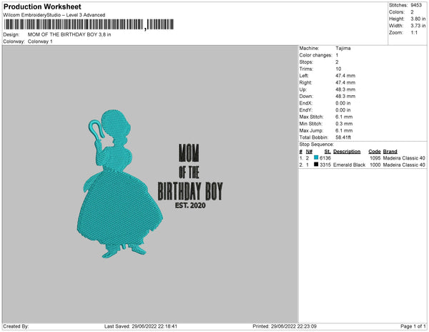
Task: Click the 'Code' column header
Action: [374, 152]
